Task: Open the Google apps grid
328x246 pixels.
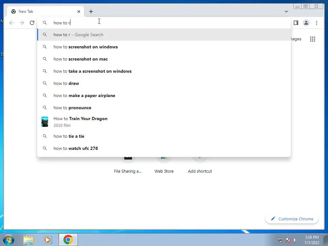Action: pos(313,39)
